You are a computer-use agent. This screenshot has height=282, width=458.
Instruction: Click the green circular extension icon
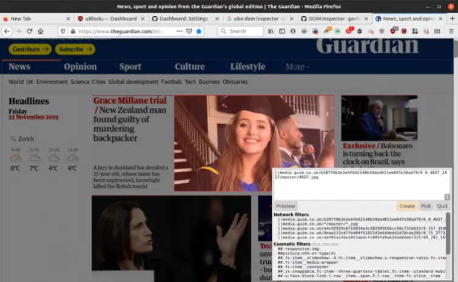point(337,32)
